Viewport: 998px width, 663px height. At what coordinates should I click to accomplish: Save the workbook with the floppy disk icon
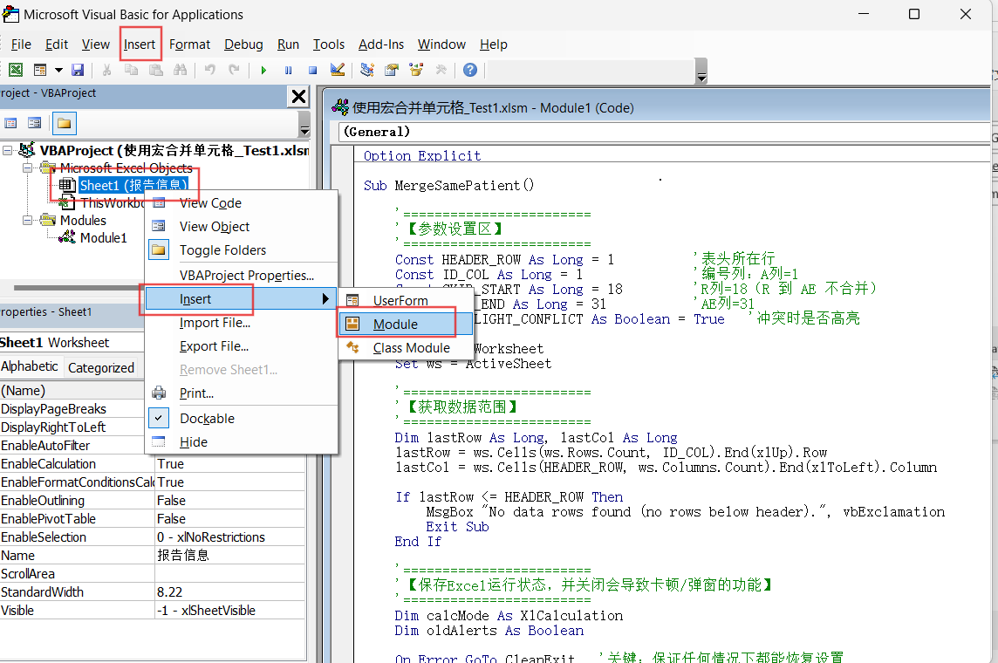point(78,70)
